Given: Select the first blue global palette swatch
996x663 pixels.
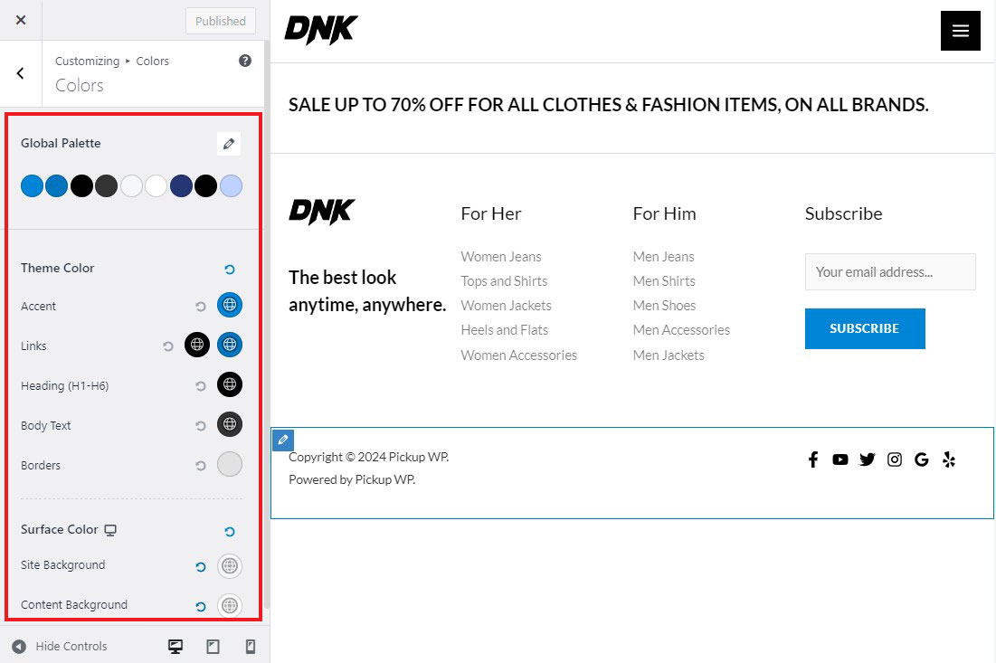Looking at the screenshot, I should (x=32, y=186).
